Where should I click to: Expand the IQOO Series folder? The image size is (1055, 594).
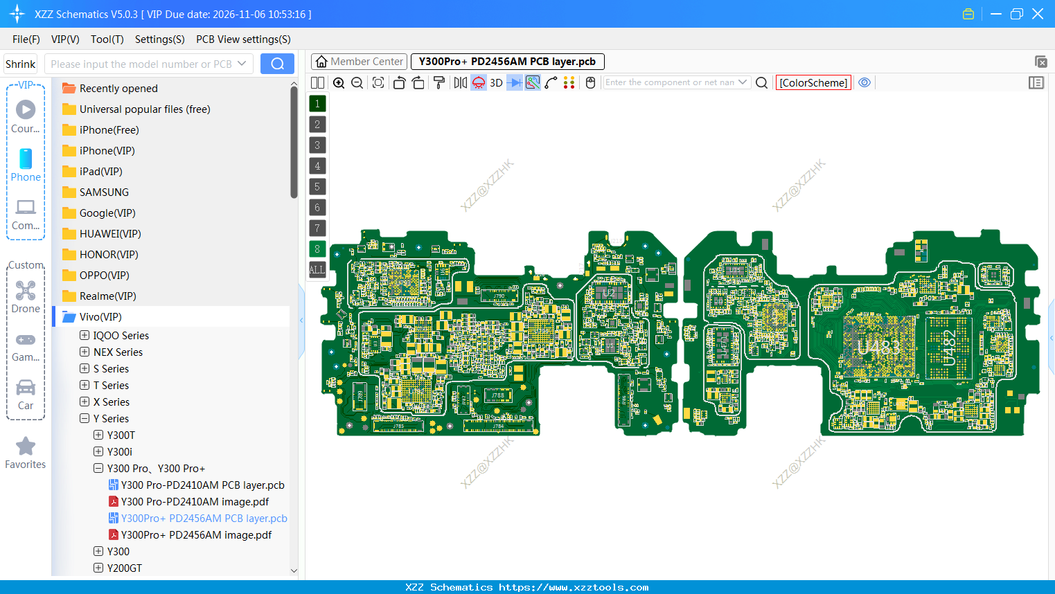point(83,335)
